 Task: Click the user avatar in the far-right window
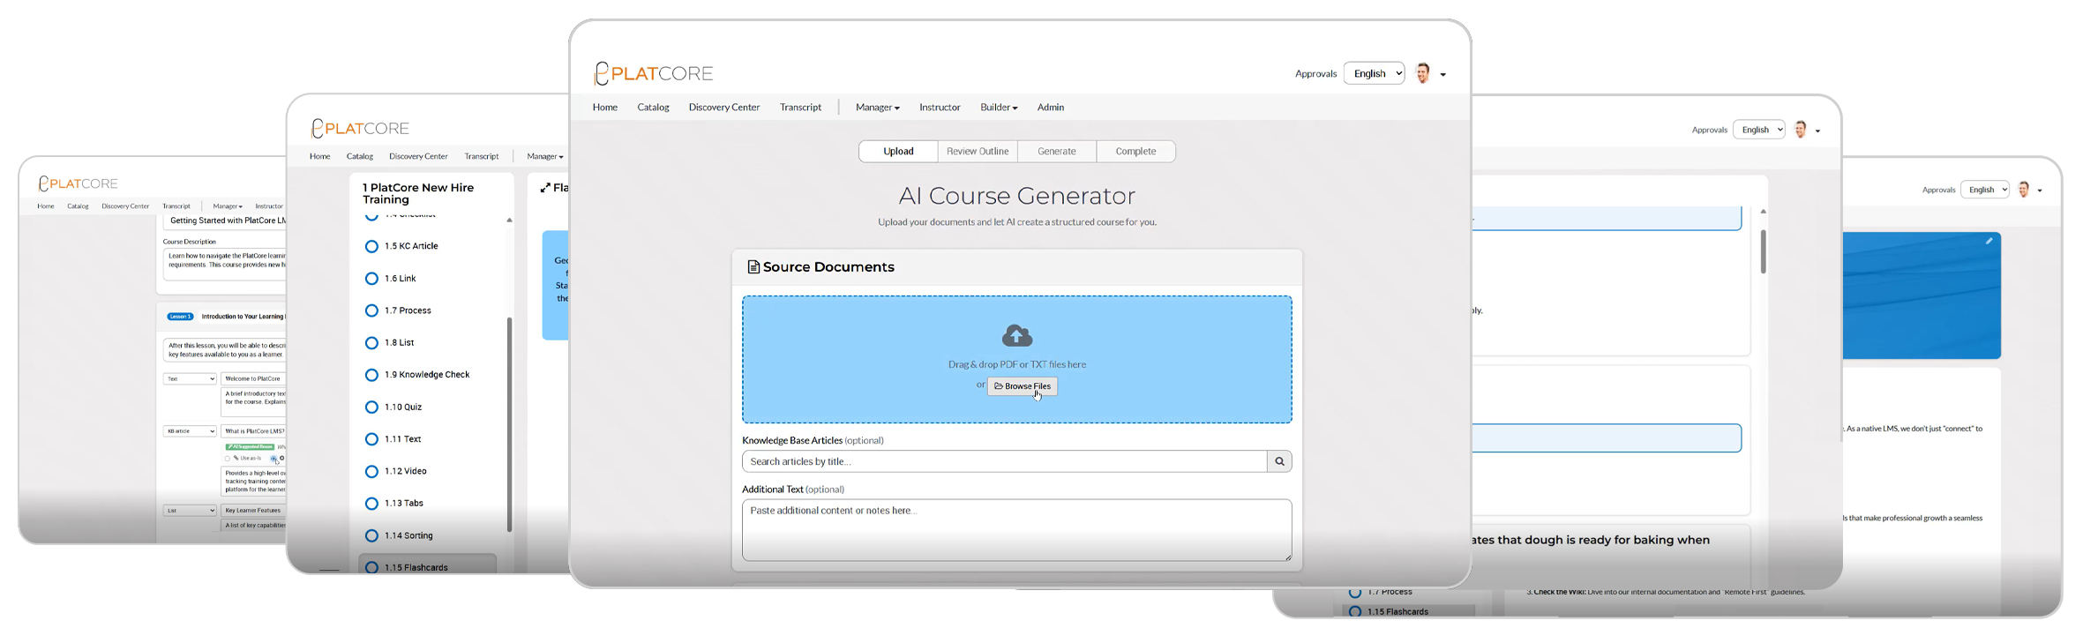click(2024, 190)
